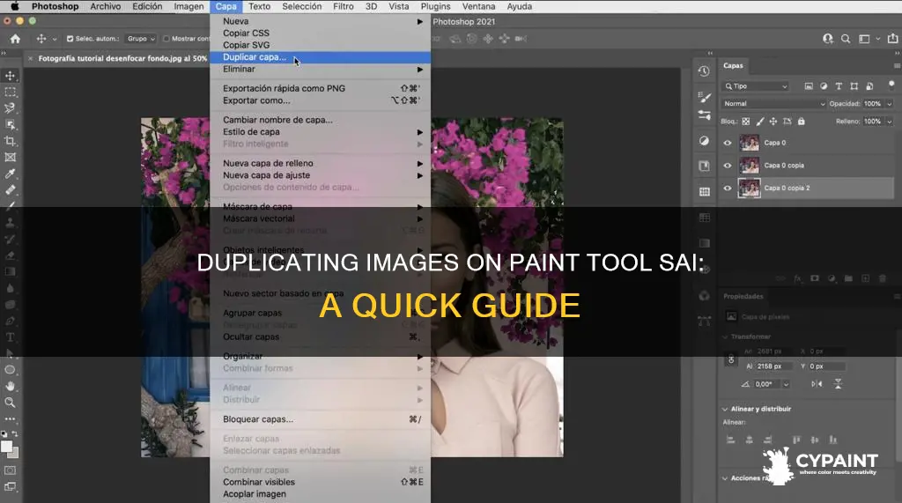Toggle the Selec. autom. checkbox
Image resolution: width=902 pixels, height=503 pixels.
coord(70,39)
